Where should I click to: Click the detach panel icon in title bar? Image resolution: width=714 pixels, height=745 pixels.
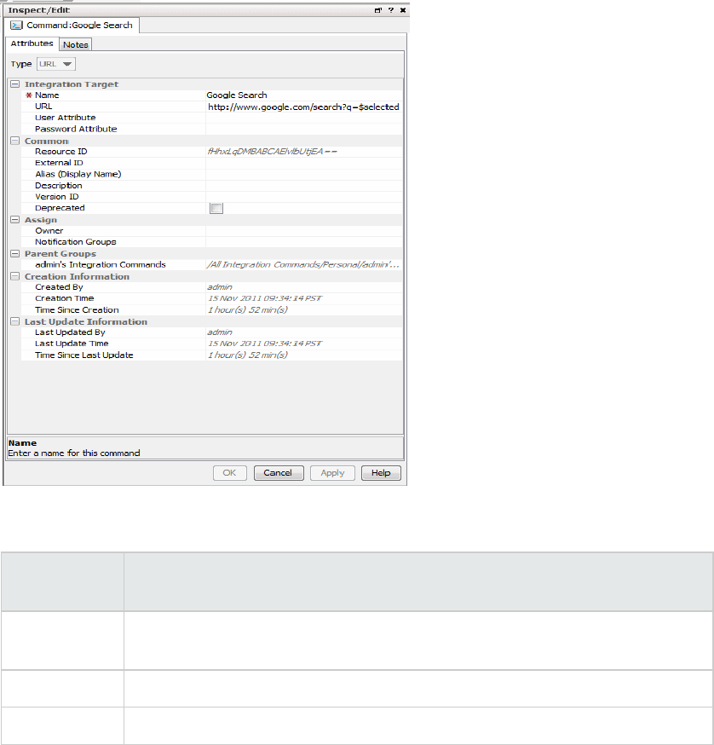point(378,10)
